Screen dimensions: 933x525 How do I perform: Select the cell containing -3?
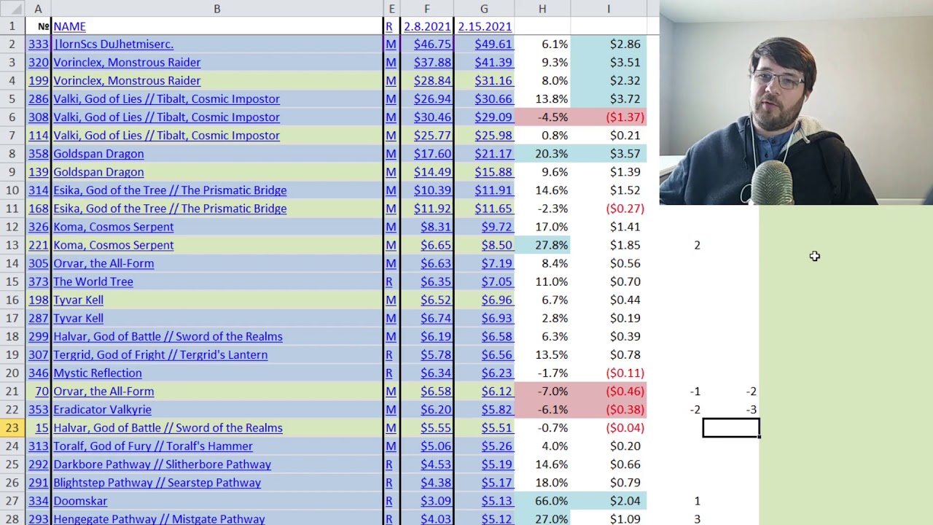click(731, 410)
